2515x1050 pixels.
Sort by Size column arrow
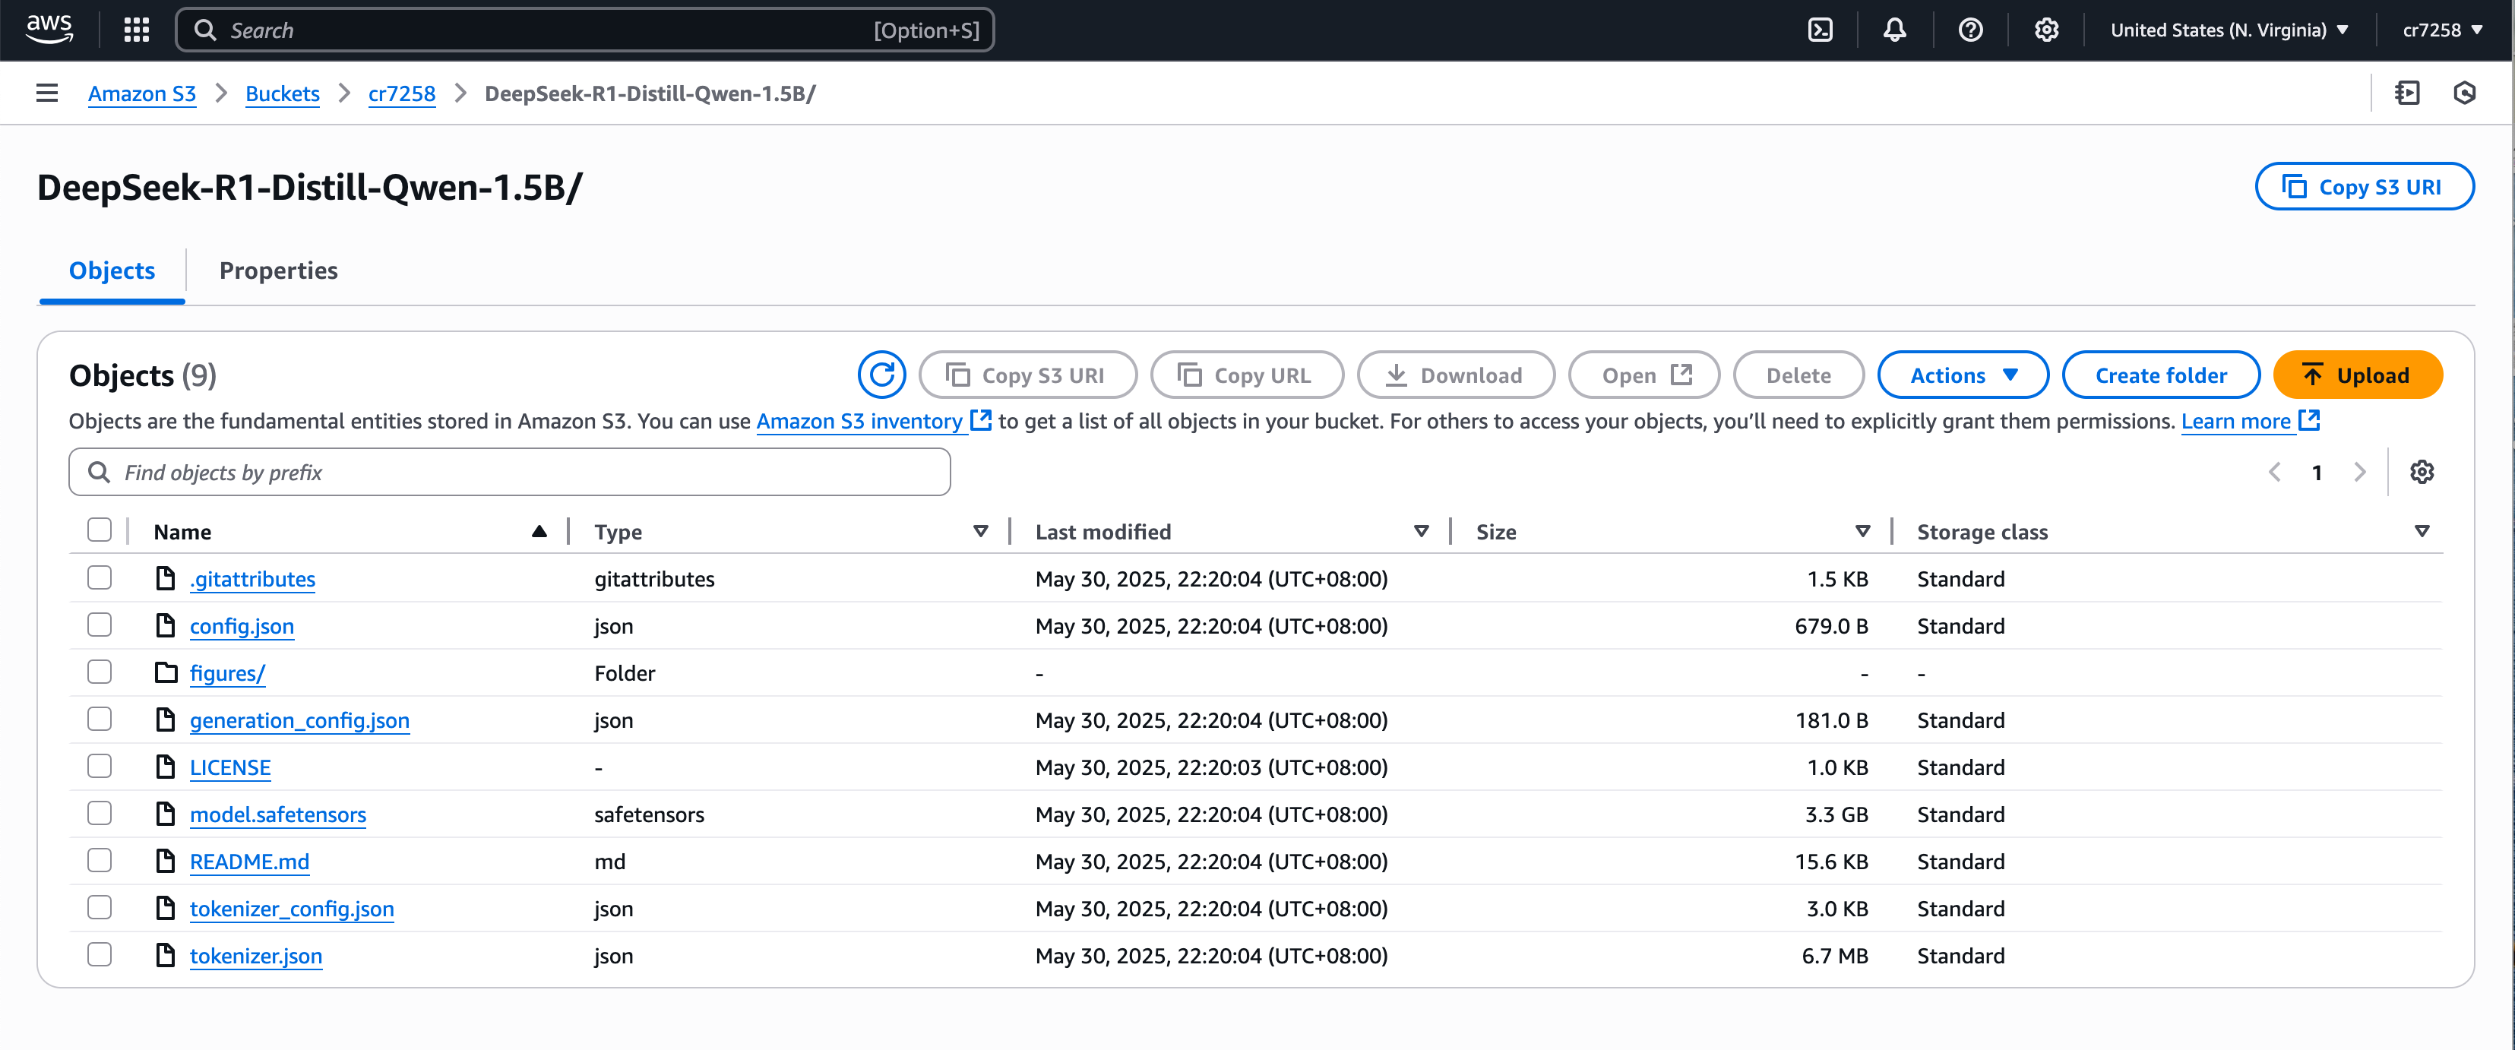click(1863, 531)
